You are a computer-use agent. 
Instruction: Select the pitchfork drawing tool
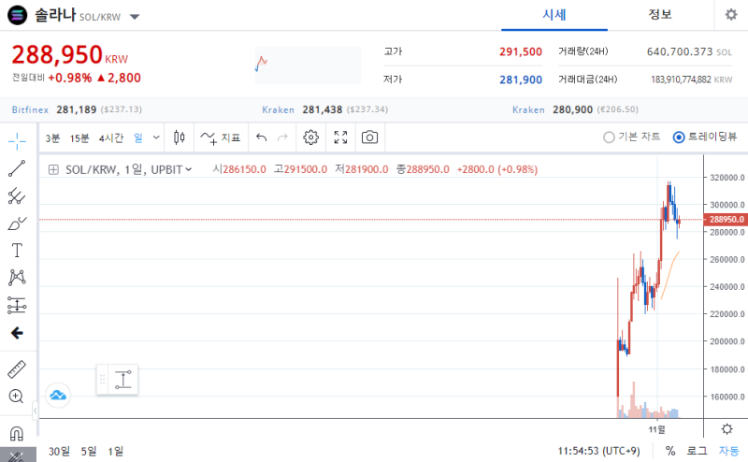click(x=17, y=196)
